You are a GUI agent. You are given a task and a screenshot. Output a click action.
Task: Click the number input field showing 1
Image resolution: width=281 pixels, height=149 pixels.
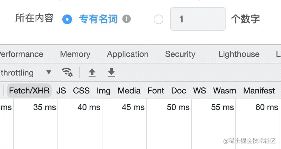198,19
